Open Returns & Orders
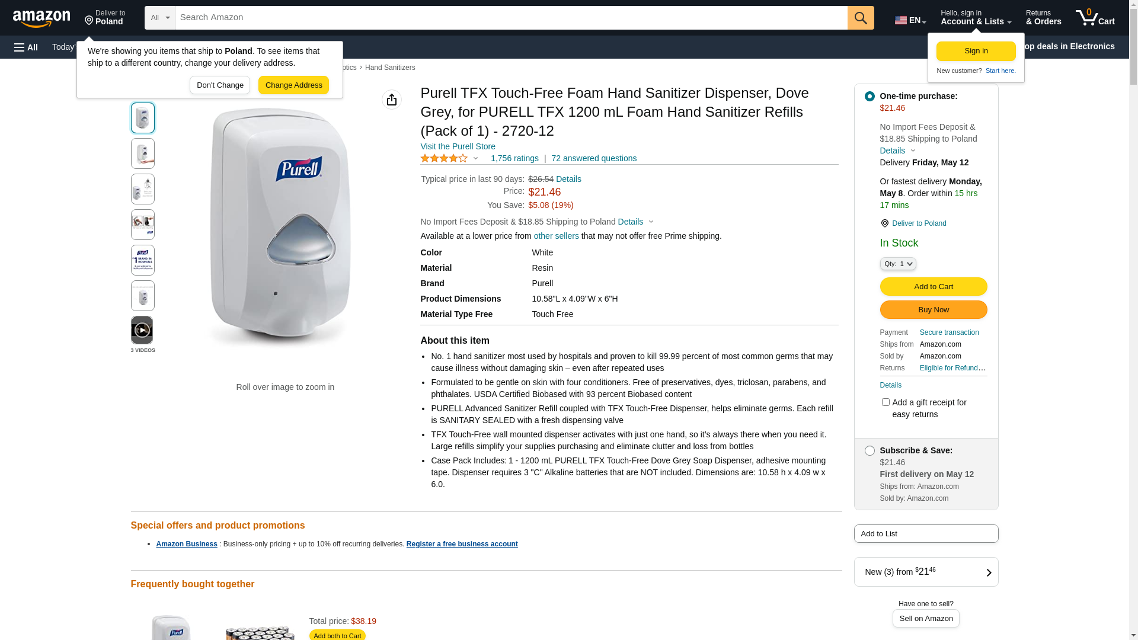 tap(1043, 18)
